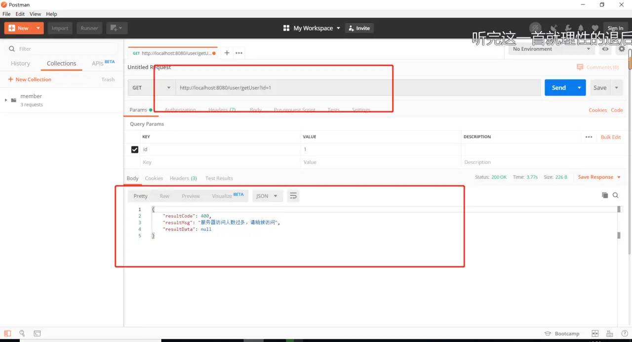Click the sync status icon in header
632x342 pixels.
tap(535, 28)
